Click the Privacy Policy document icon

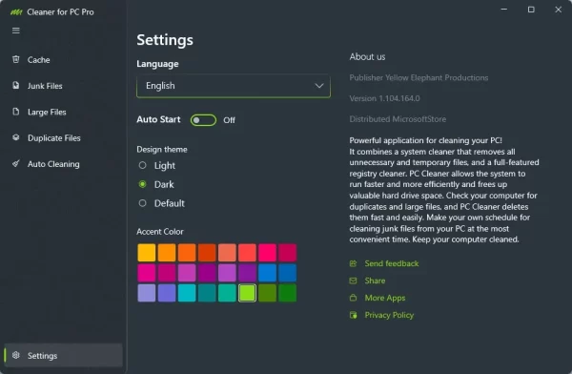353,315
